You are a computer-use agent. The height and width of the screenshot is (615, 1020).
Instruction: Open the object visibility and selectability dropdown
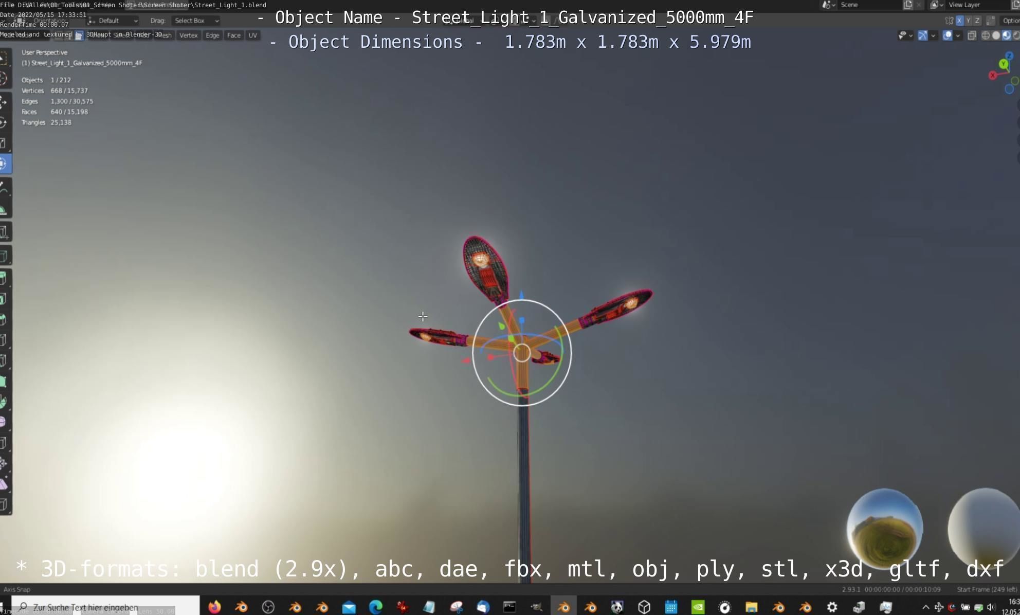tap(905, 35)
